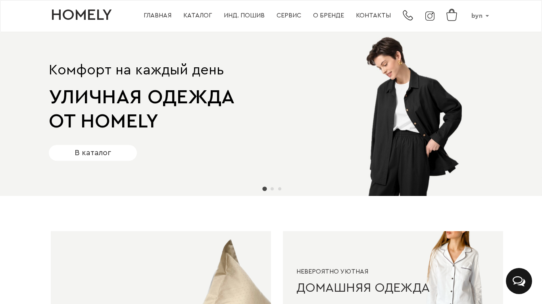Select the first slider dot

(265, 189)
